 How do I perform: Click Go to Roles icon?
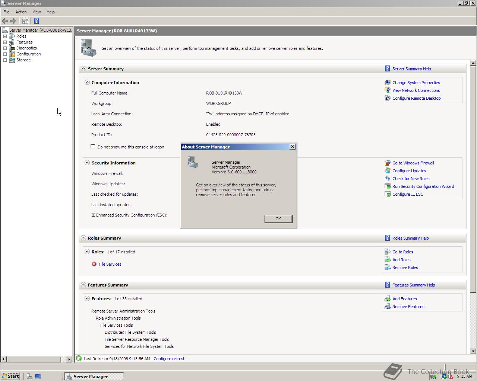pyautogui.click(x=388, y=252)
